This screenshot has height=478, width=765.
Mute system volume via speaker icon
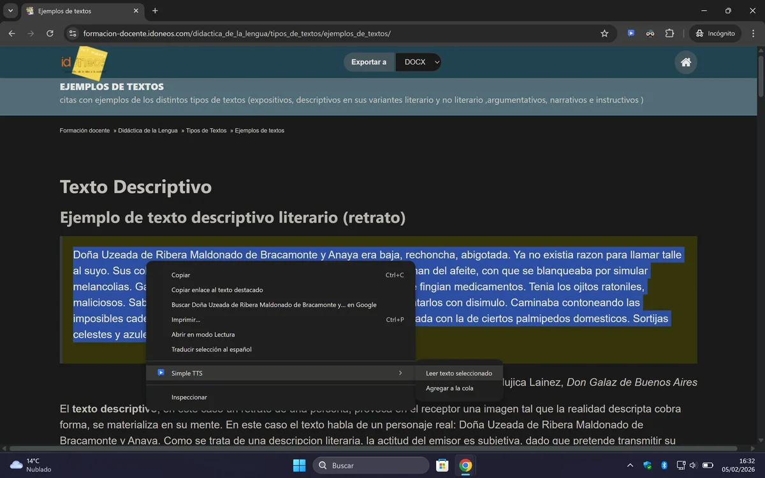click(694, 465)
